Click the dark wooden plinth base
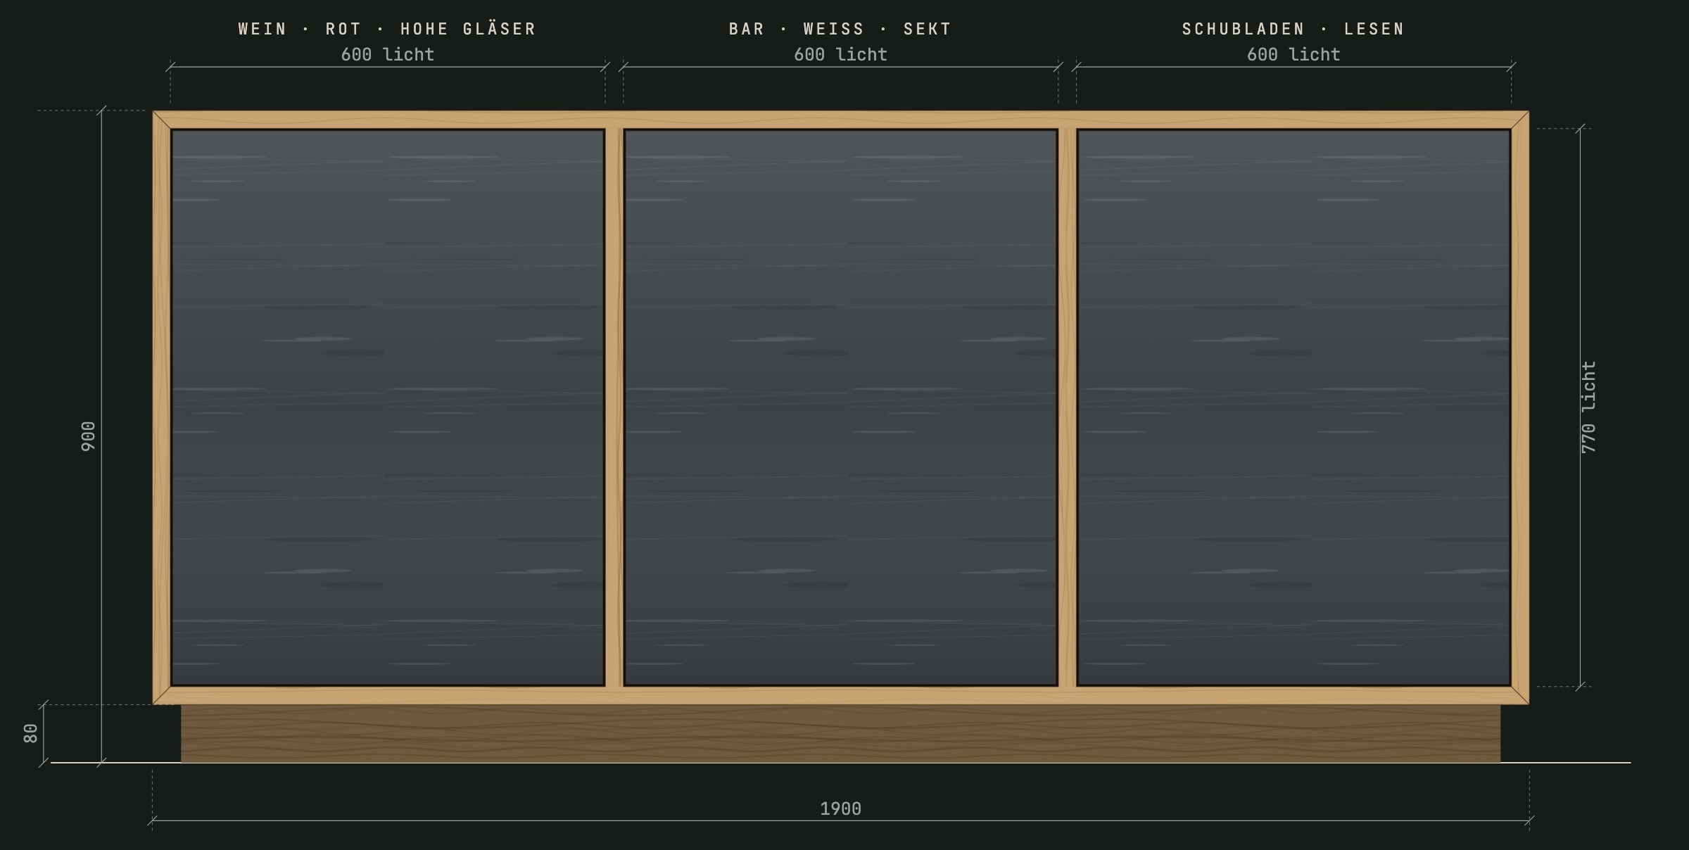This screenshot has height=850, width=1689. coord(841,733)
